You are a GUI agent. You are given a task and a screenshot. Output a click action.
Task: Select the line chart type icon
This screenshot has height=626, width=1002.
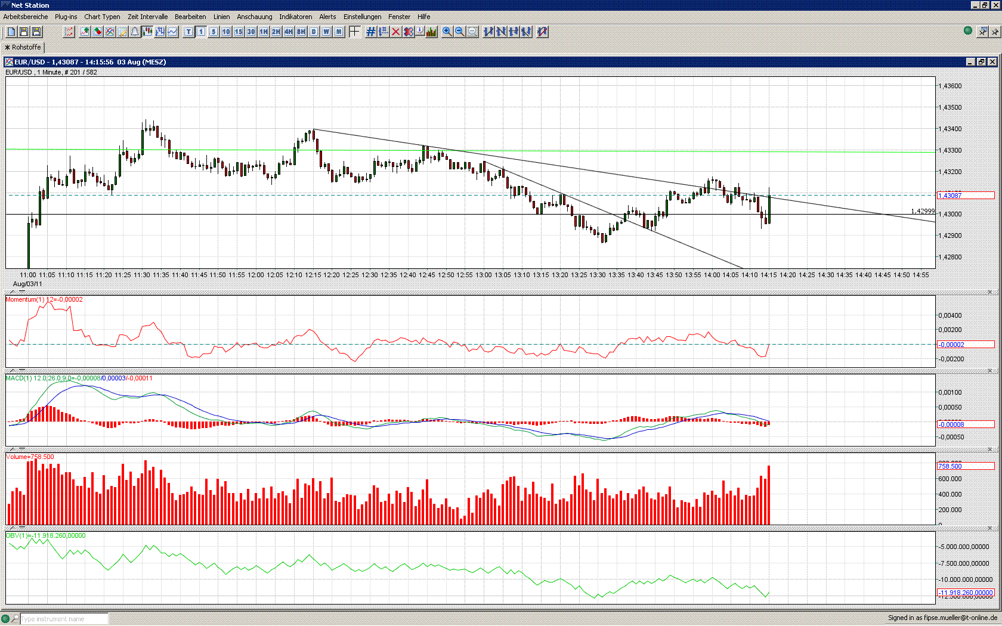click(172, 32)
